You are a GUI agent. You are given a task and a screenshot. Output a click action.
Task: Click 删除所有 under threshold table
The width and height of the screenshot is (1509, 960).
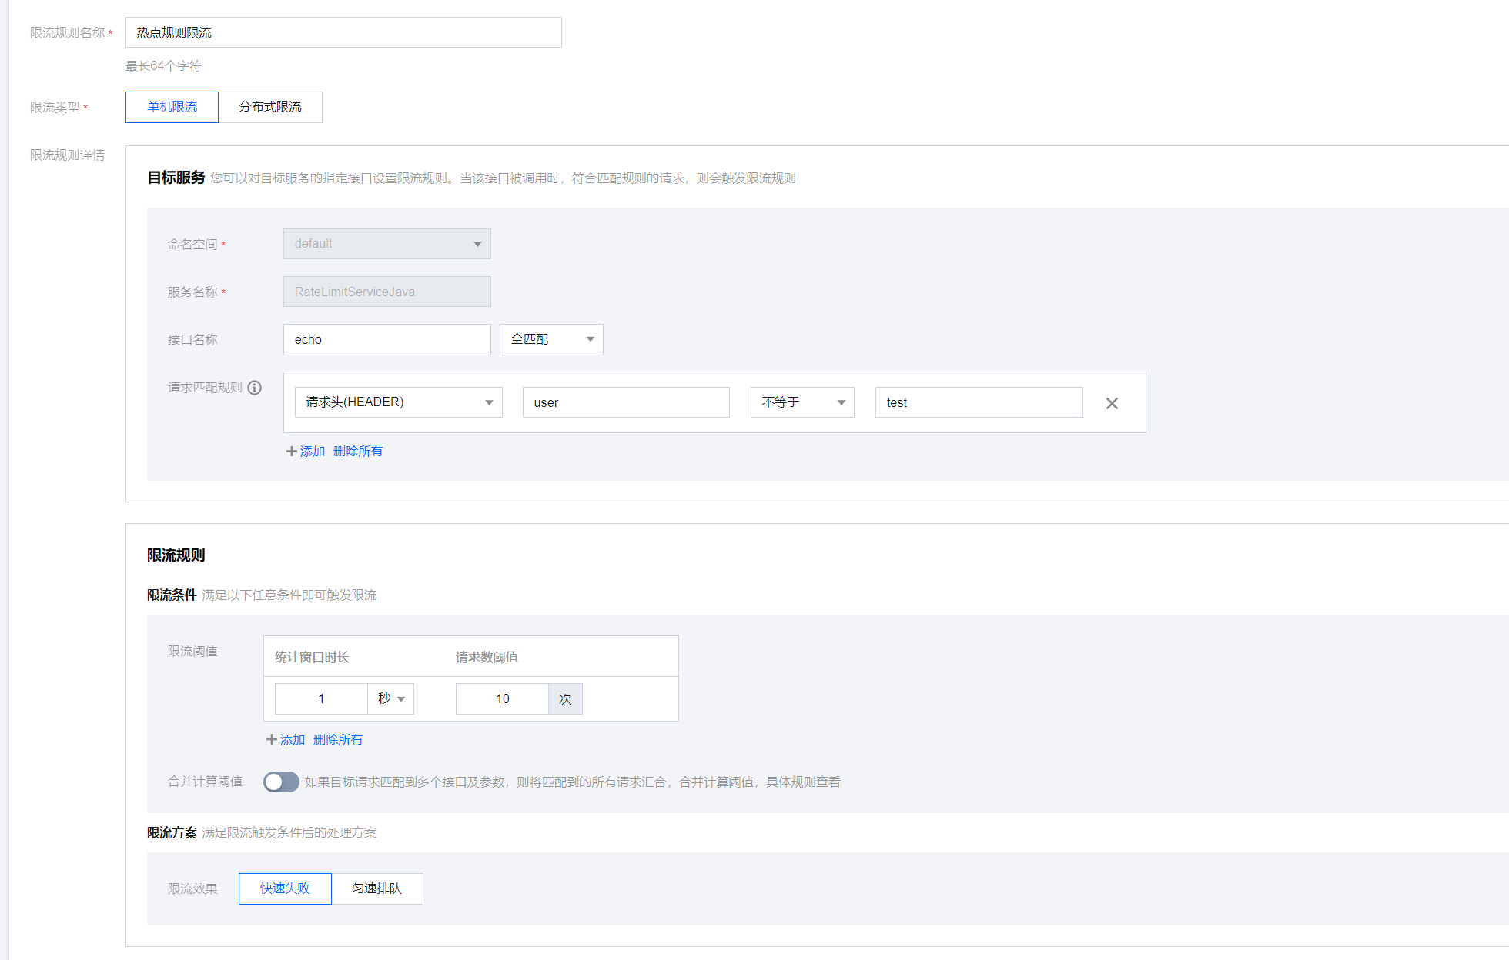click(338, 740)
